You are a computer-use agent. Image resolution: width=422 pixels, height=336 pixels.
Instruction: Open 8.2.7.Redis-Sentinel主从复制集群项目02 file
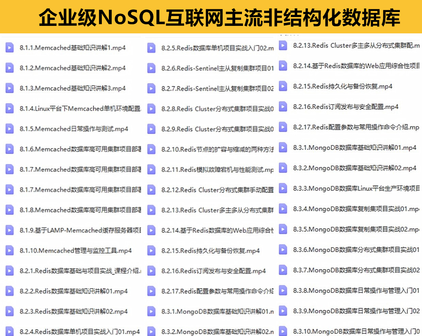pyautogui.click(x=217, y=89)
